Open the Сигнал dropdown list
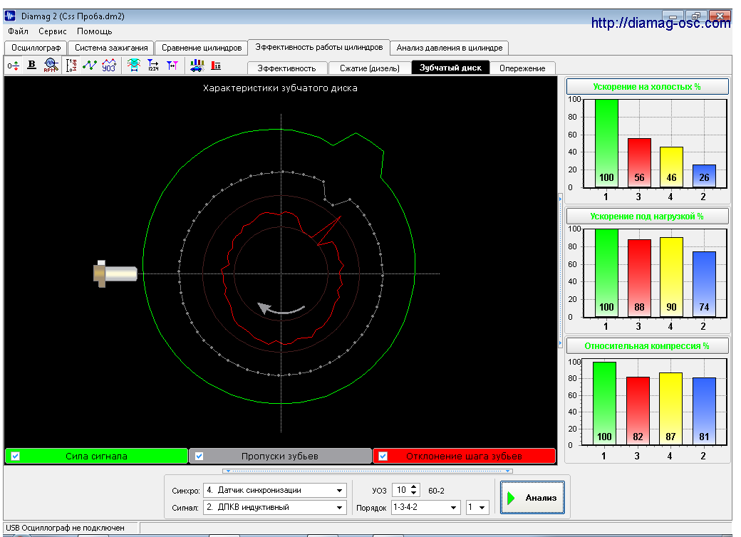741x537 pixels. click(339, 507)
